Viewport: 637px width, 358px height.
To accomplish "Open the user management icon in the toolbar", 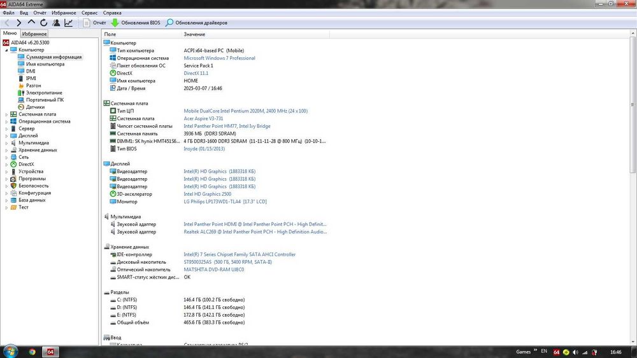I will [x=56, y=23].
